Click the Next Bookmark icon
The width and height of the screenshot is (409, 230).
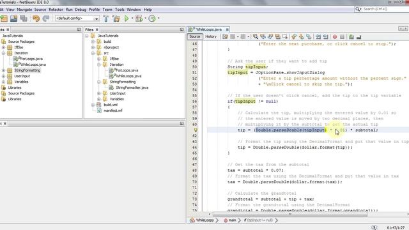(x=301, y=37)
